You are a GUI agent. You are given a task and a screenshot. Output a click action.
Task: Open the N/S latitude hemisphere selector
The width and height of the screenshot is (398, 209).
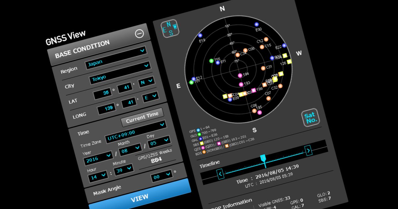click(x=146, y=82)
